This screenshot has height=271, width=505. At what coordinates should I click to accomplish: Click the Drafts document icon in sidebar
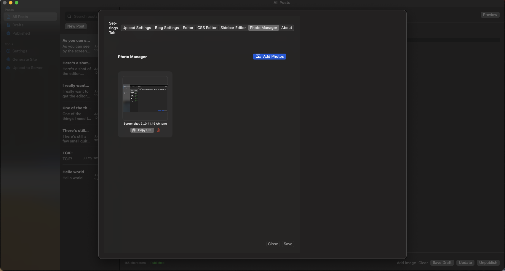tap(8, 25)
